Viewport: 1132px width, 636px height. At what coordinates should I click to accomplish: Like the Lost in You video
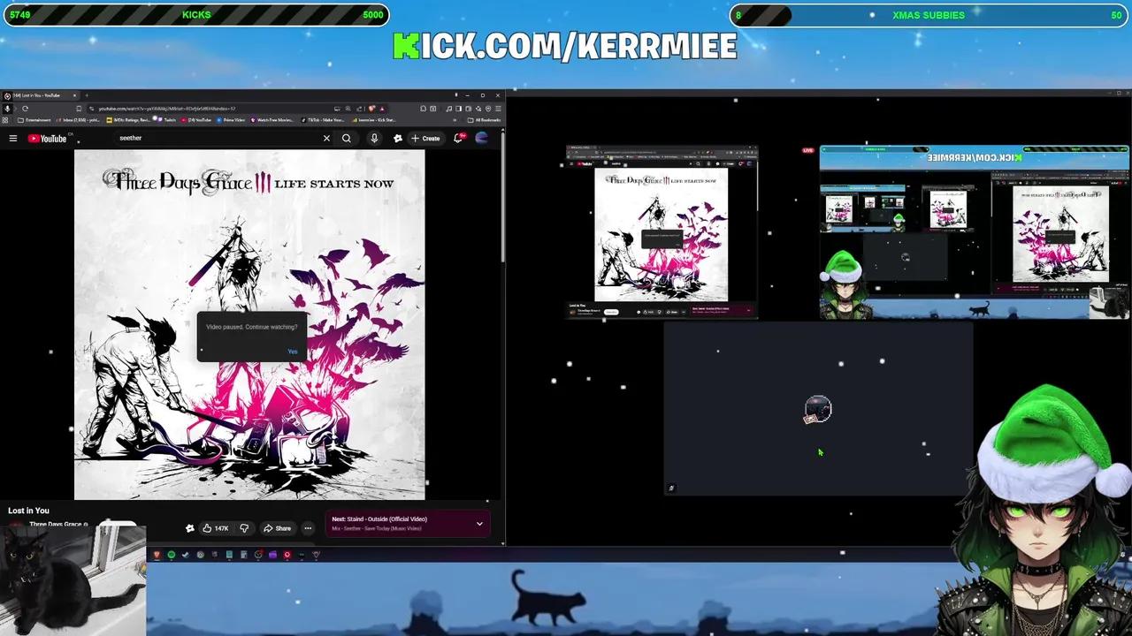tap(215, 528)
